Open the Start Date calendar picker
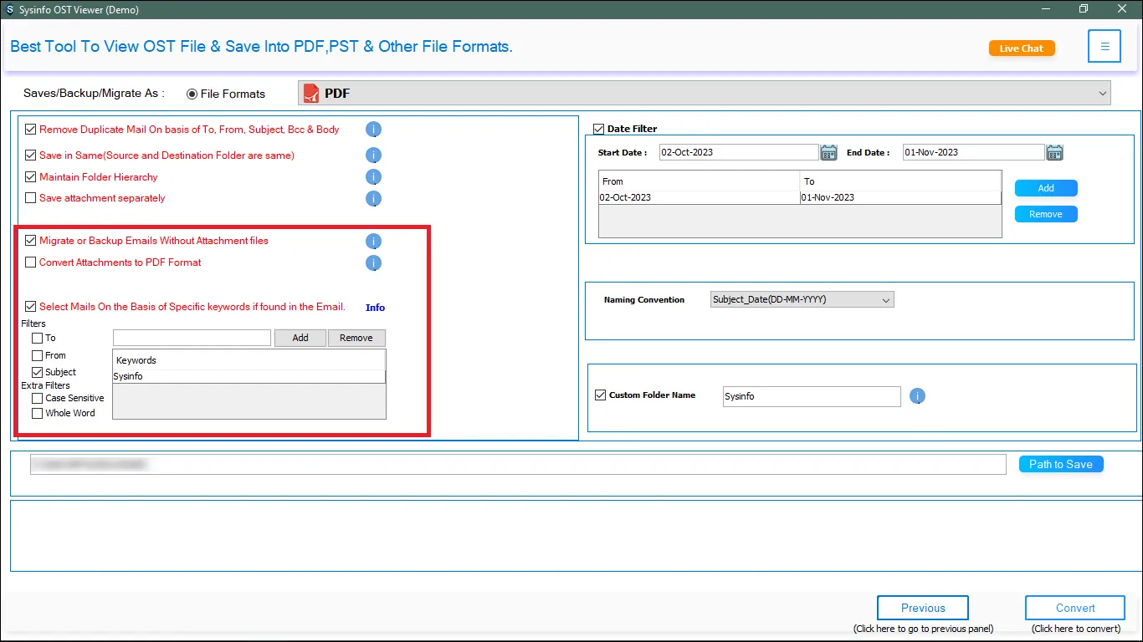 (x=828, y=152)
